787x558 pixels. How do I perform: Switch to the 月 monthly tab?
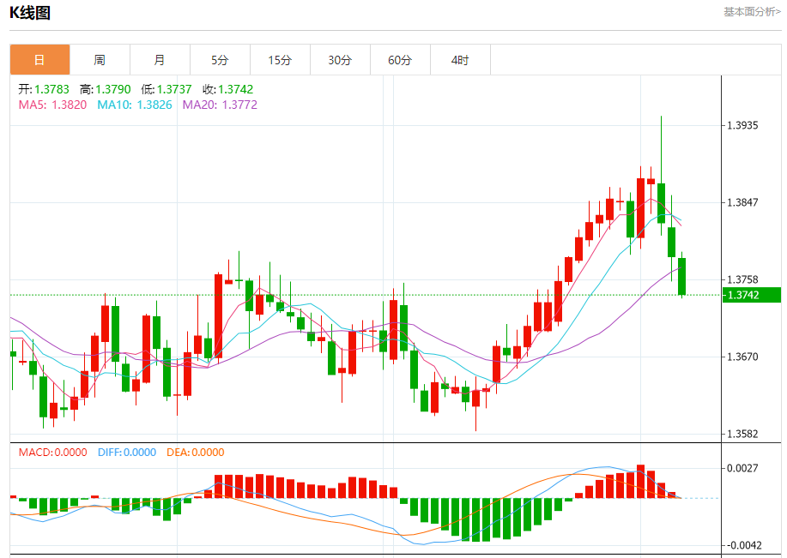(160, 60)
